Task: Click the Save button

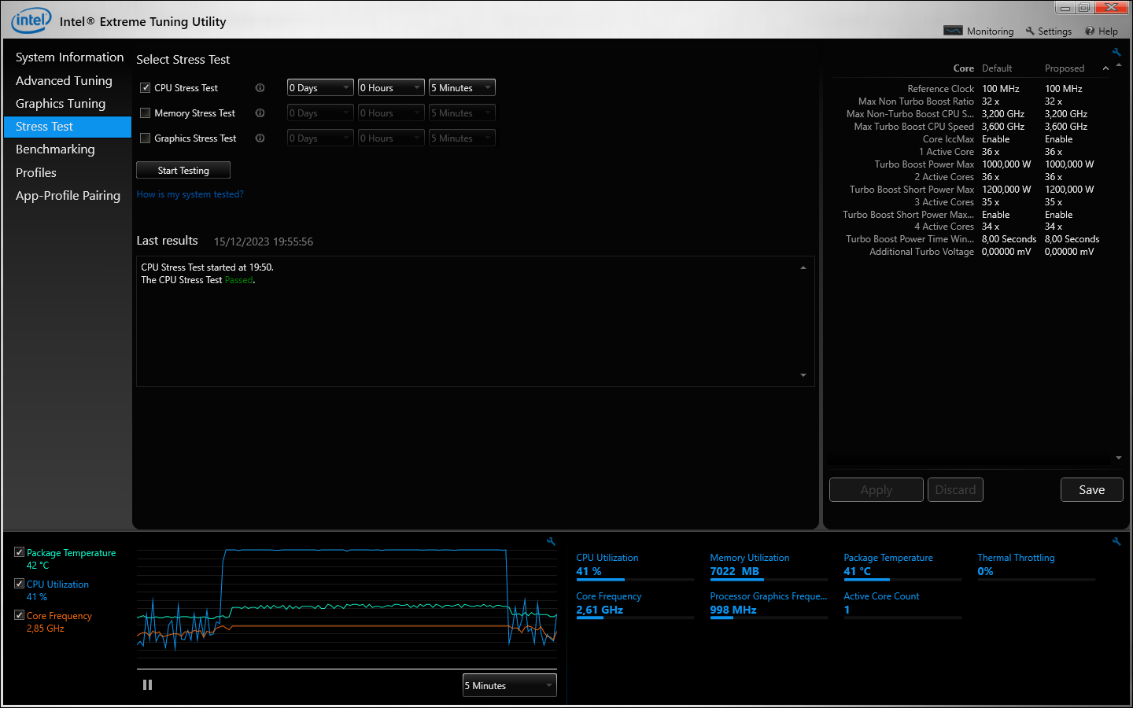Action: (x=1092, y=489)
